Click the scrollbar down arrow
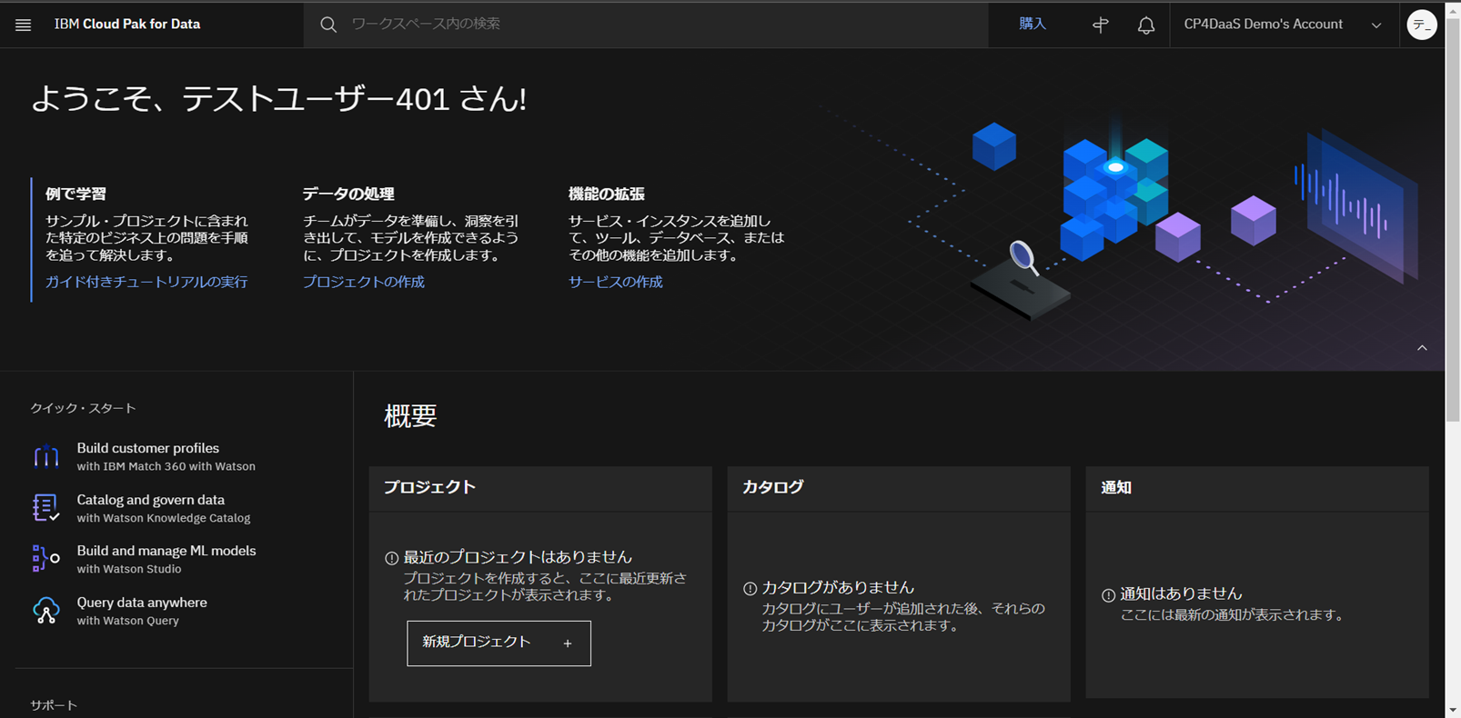The width and height of the screenshot is (1461, 718). click(x=1453, y=710)
